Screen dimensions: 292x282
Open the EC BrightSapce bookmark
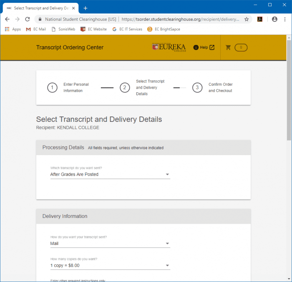tap(164, 29)
